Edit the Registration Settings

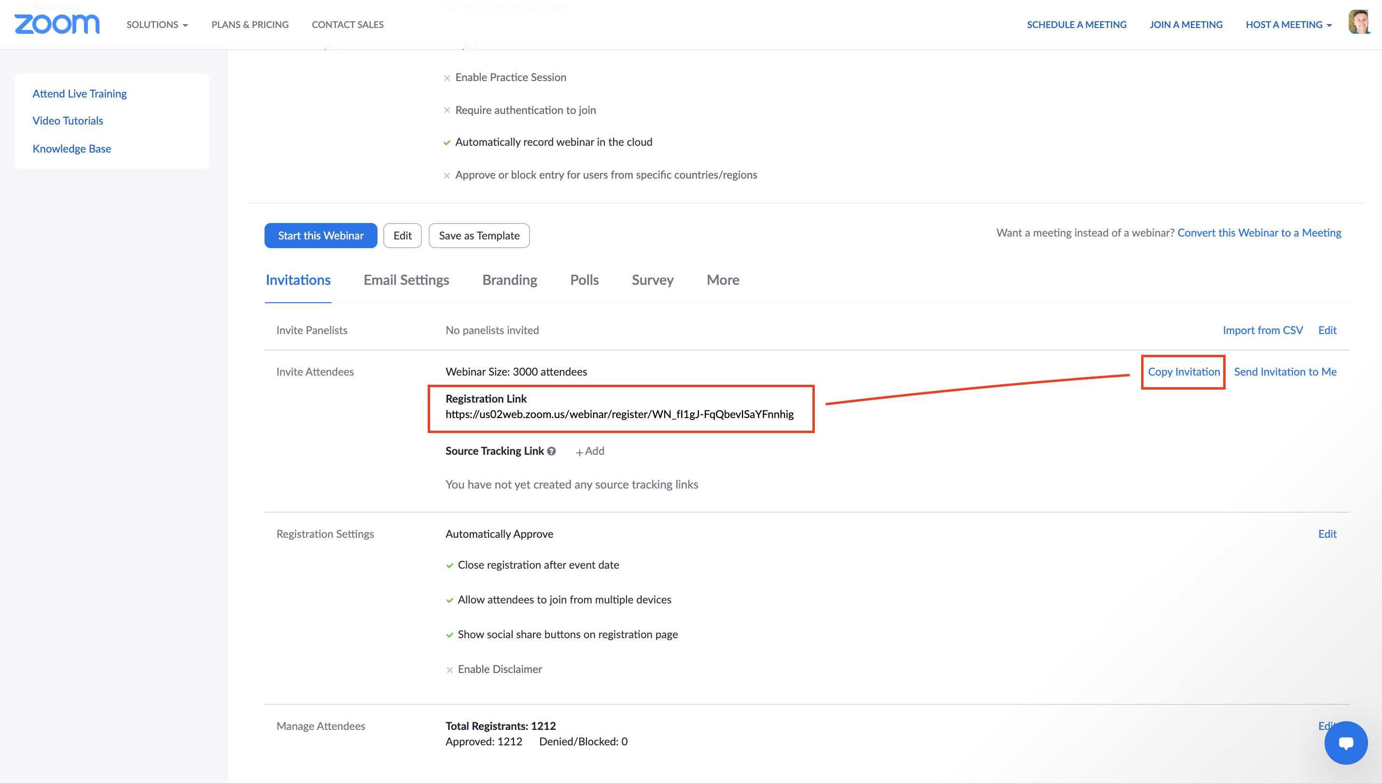(x=1327, y=533)
